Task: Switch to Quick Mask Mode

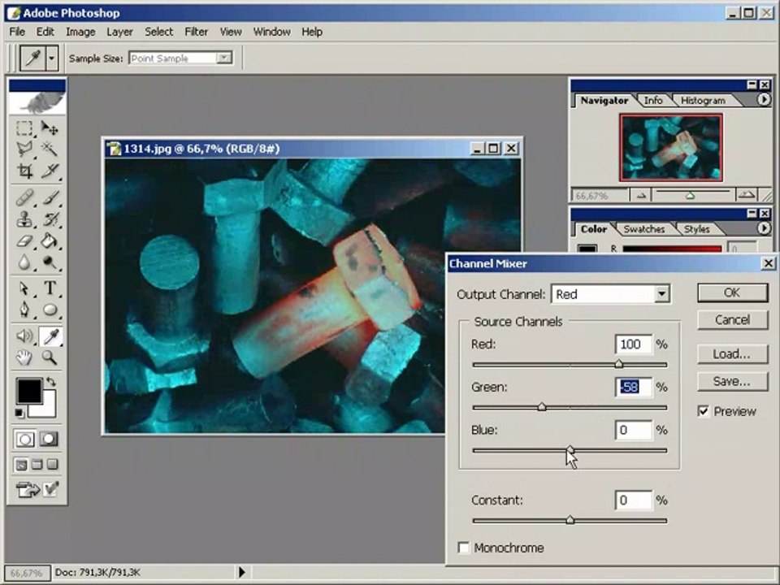Action: (48, 440)
